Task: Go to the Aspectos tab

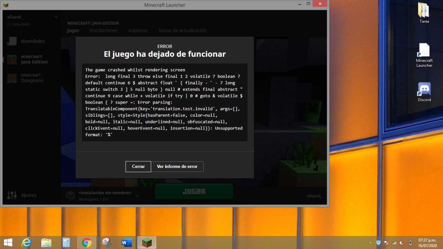Action: point(138,30)
